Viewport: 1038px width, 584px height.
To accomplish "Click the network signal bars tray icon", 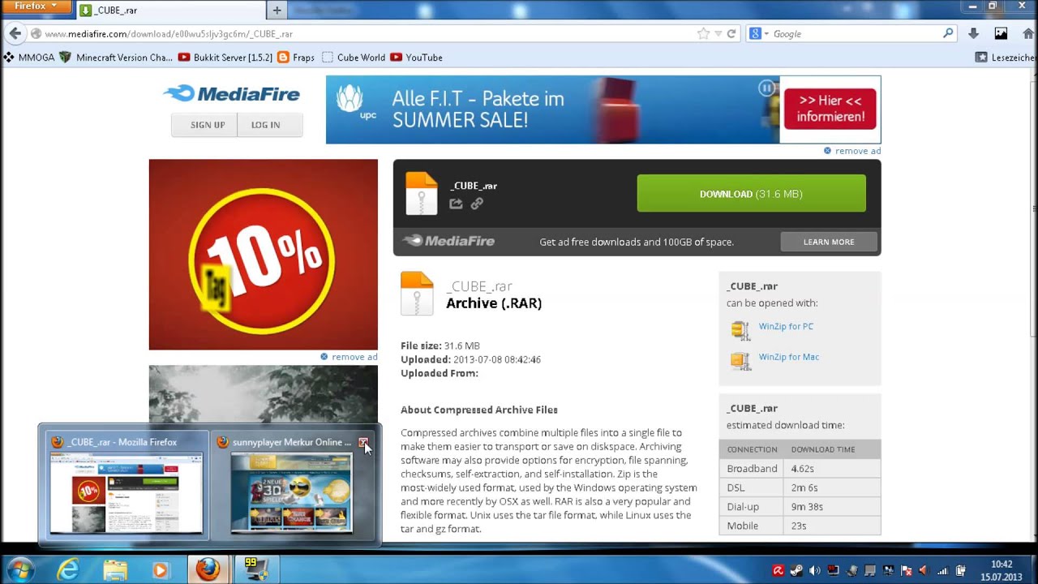I will pos(942,570).
